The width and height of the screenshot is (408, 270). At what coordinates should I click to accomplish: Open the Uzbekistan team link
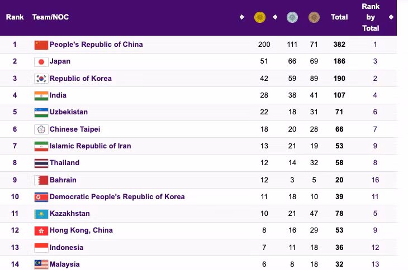click(68, 112)
